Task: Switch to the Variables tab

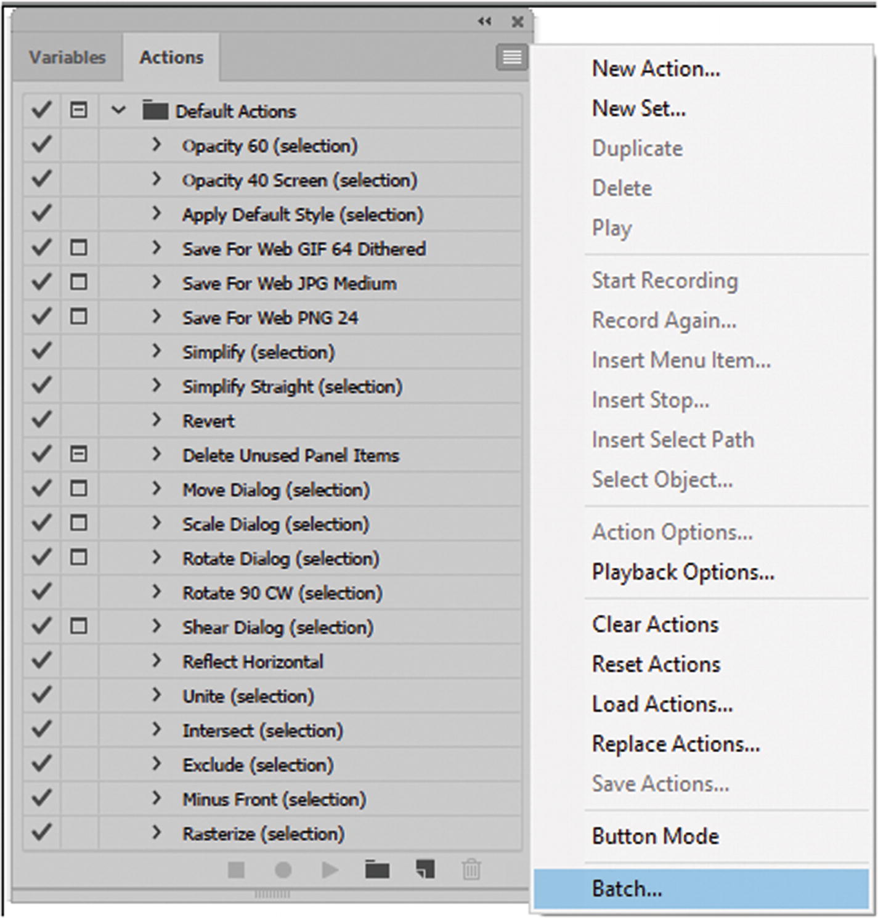Action: 67,57
